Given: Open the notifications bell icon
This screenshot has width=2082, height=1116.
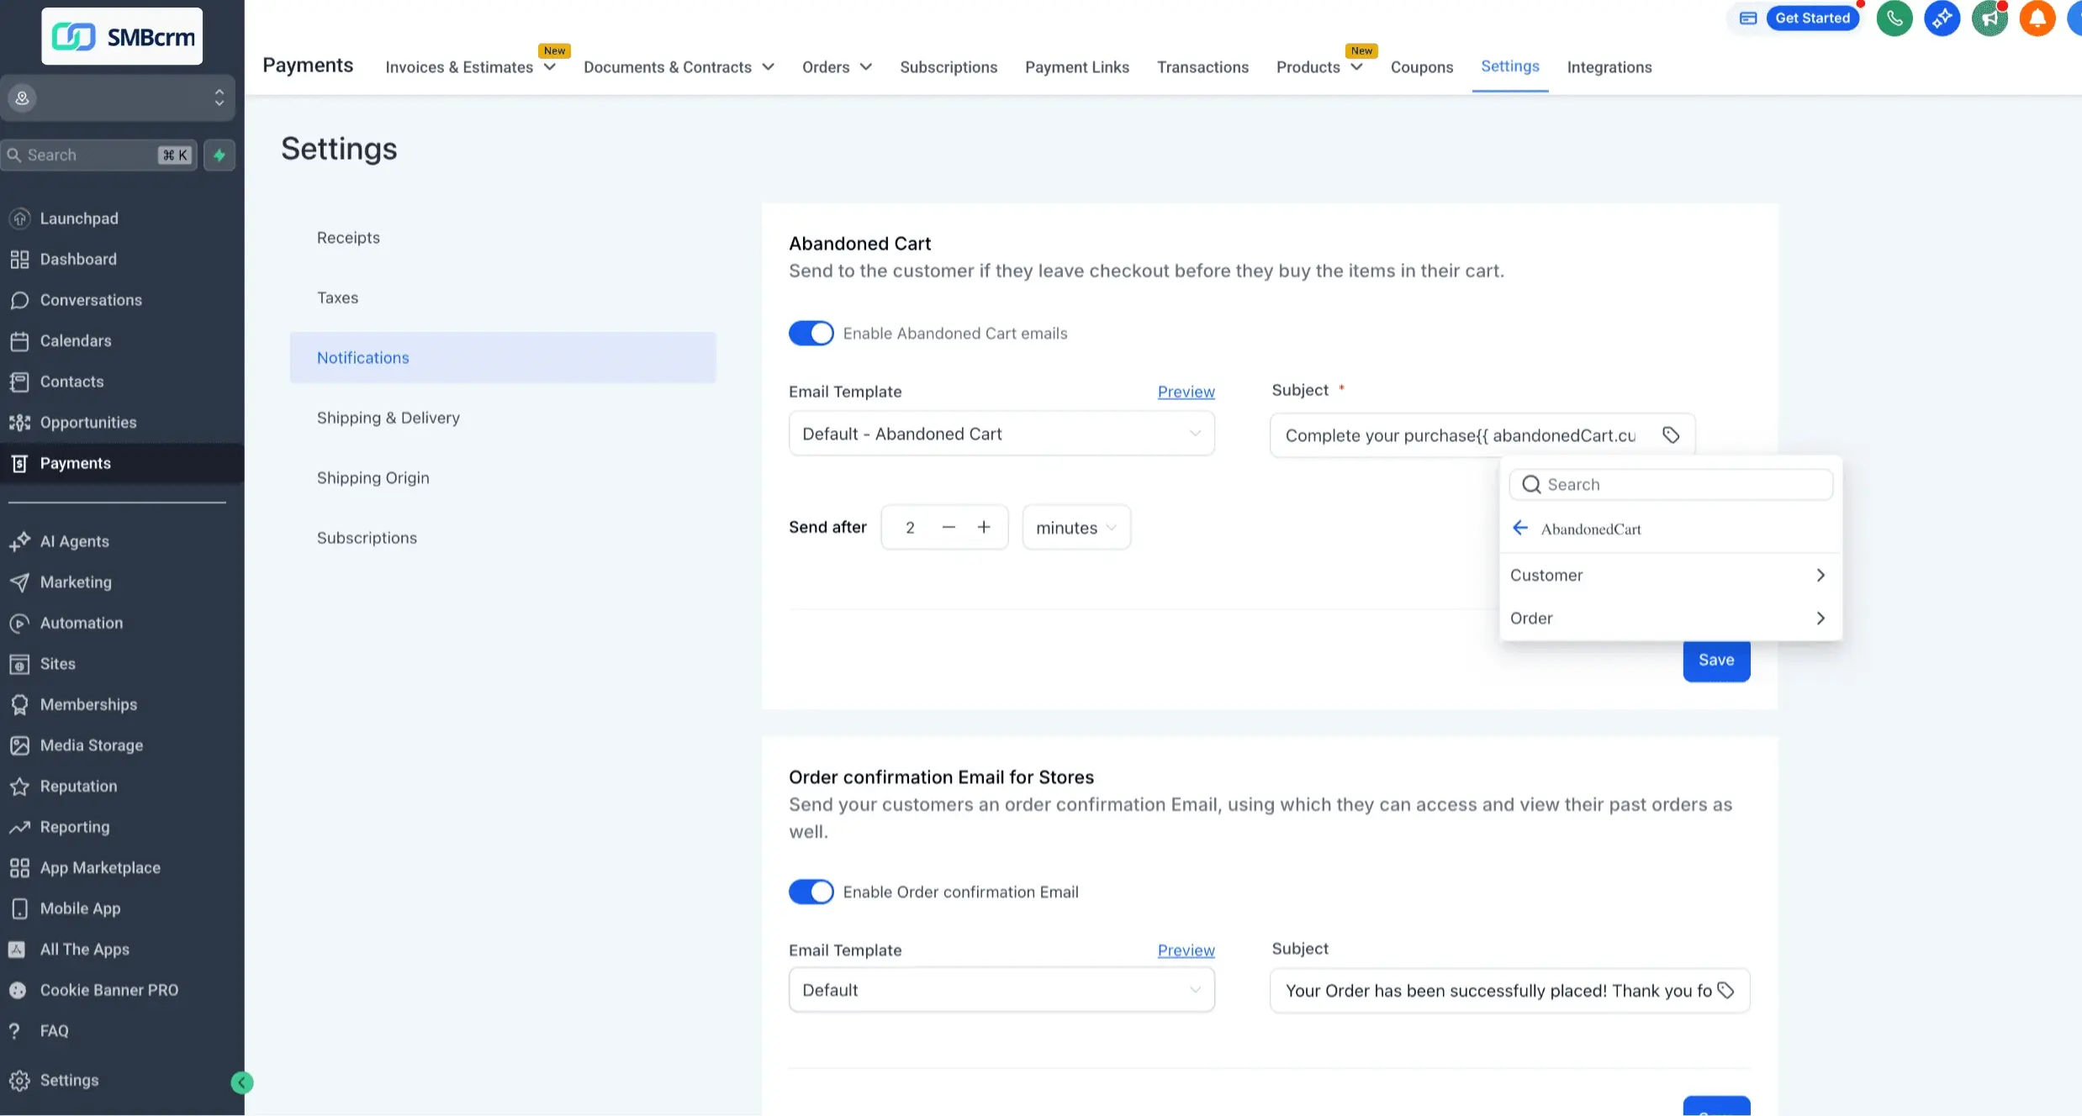Looking at the screenshot, I should click(2037, 18).
